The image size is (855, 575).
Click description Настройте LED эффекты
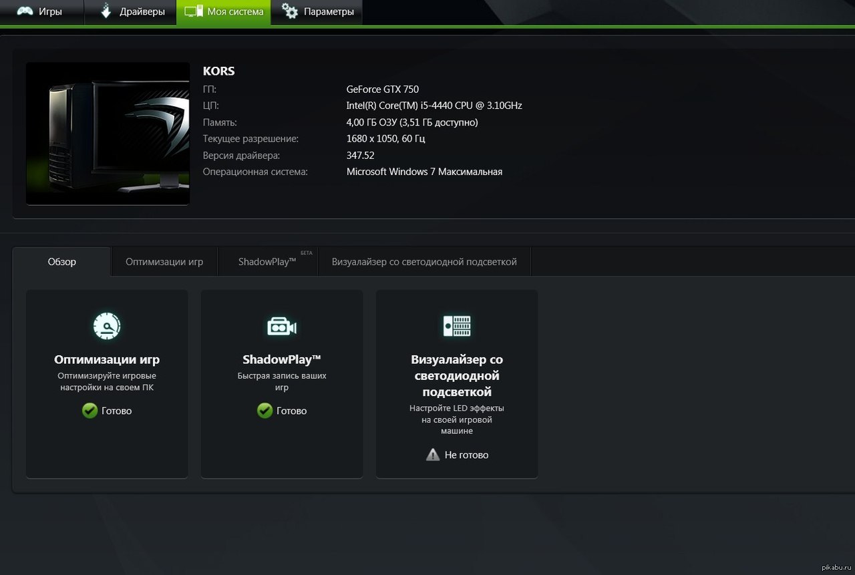pos(457,419)
